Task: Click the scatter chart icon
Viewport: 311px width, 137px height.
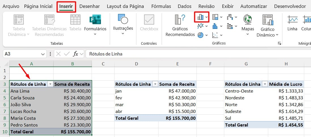Action: tap(215, 35)
